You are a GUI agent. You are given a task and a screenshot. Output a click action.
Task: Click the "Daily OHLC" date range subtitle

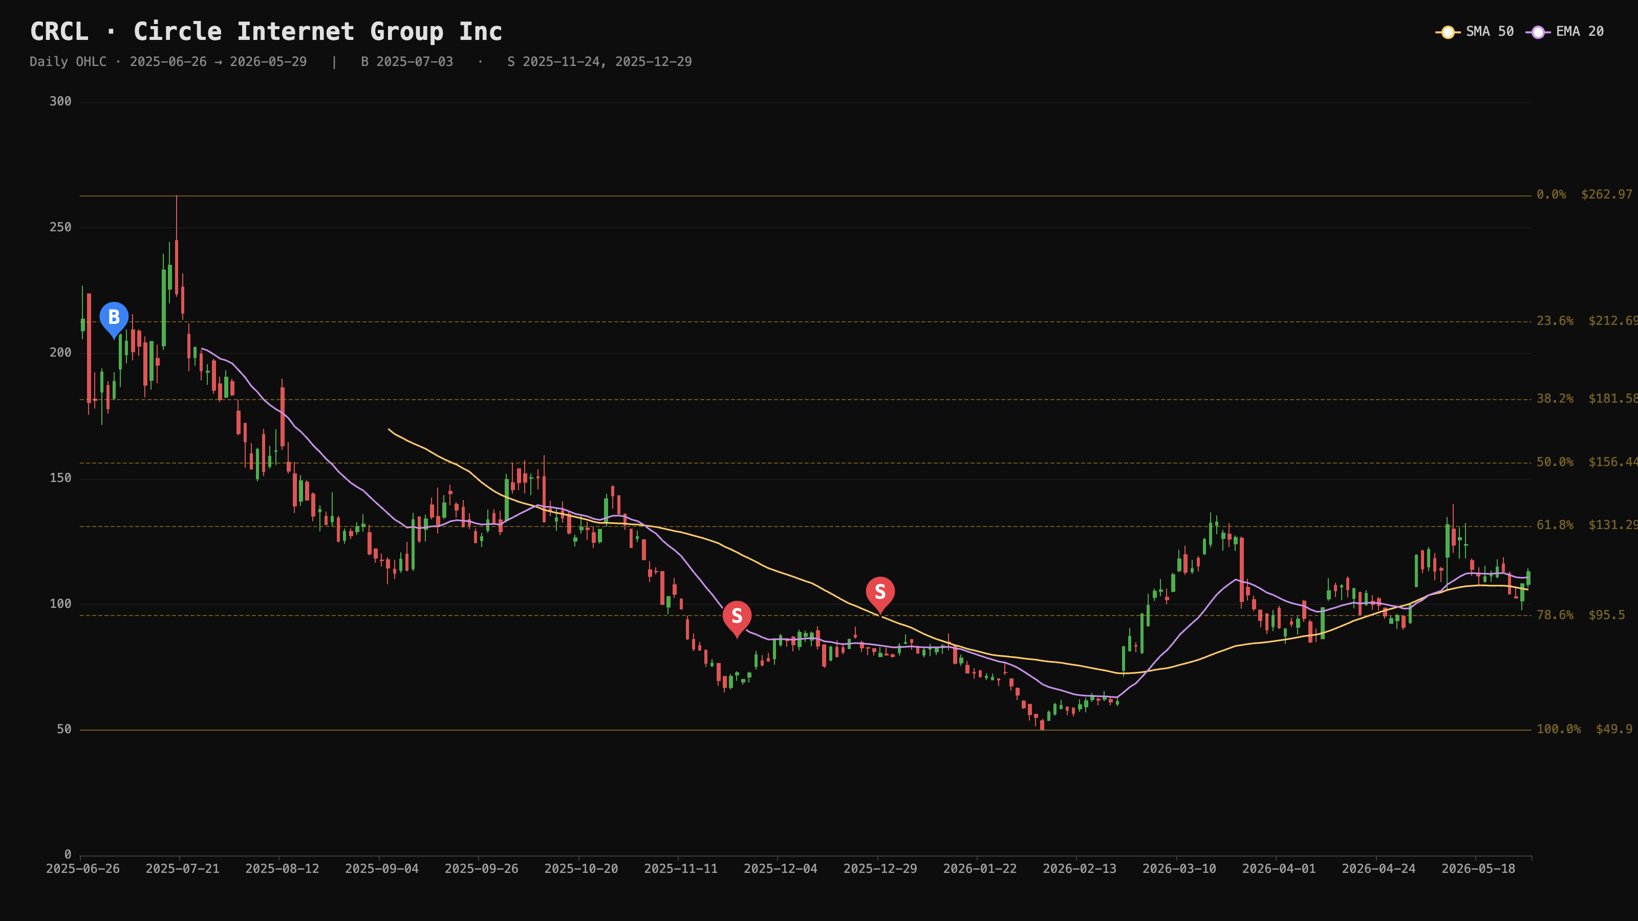click(168, 61)
